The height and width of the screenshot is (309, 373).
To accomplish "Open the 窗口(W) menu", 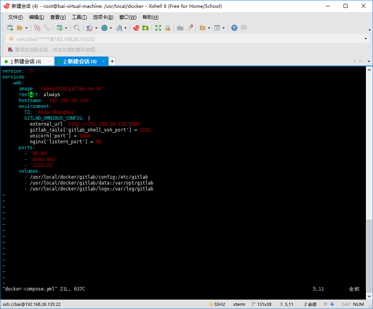I will [x=128, y=17].
